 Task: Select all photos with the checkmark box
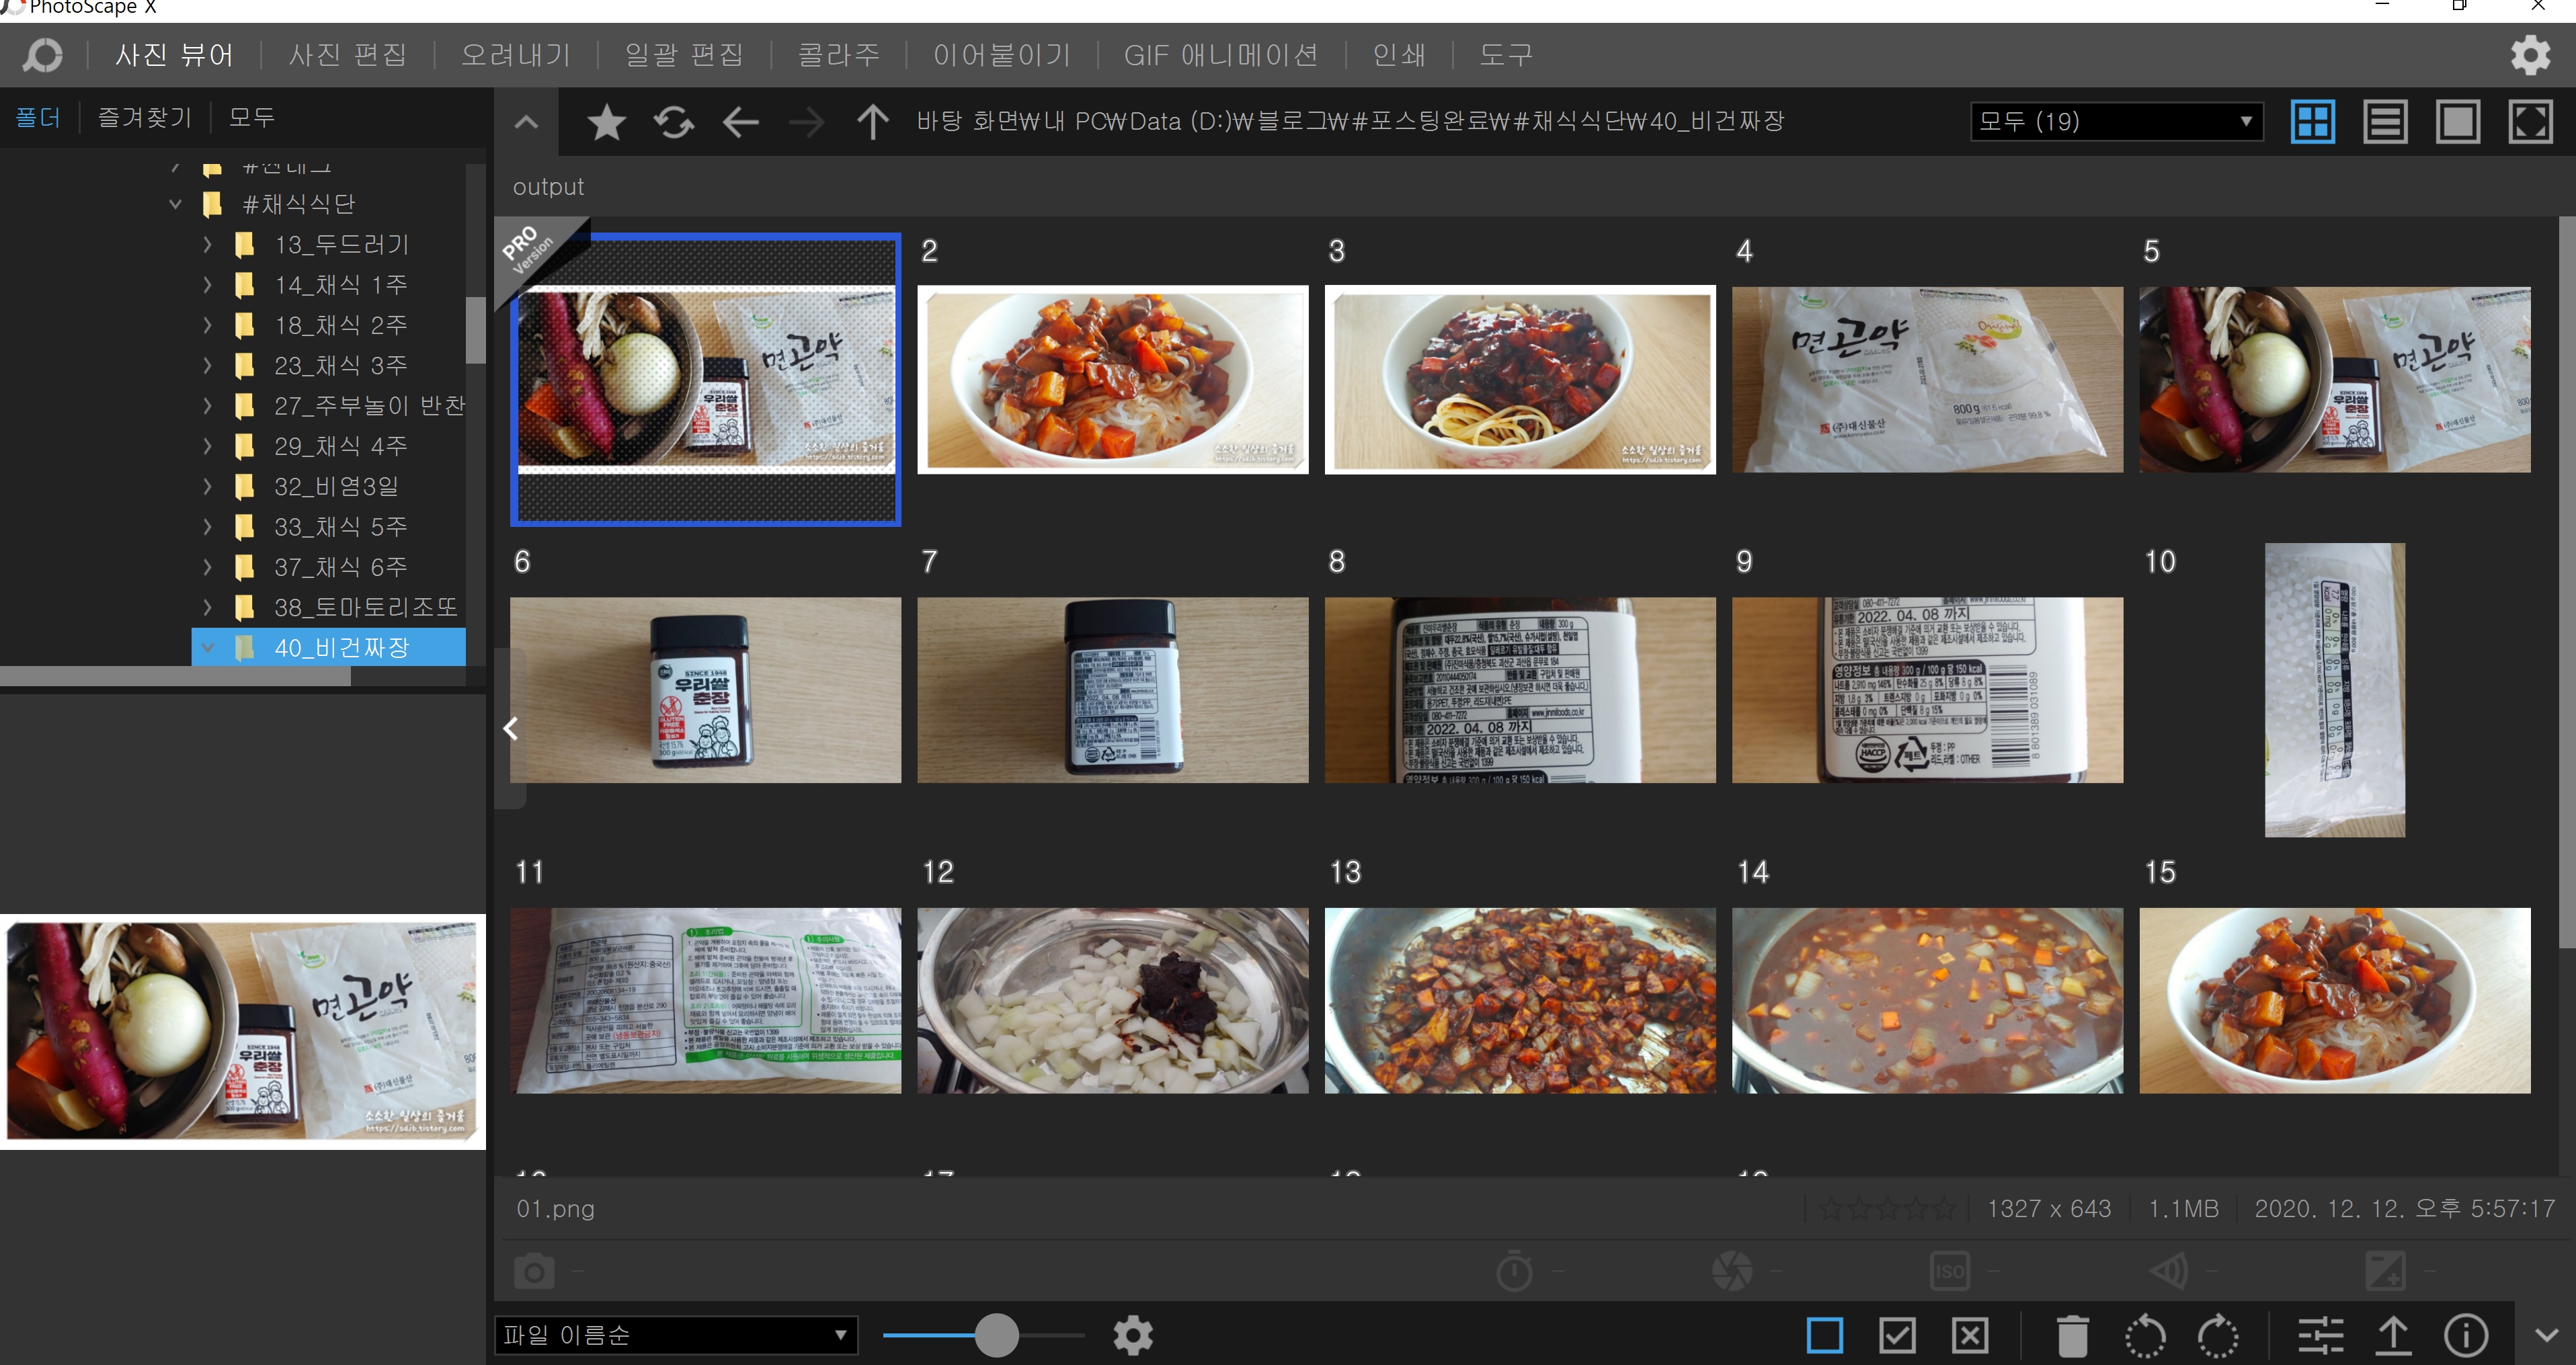(1897, 1335)
